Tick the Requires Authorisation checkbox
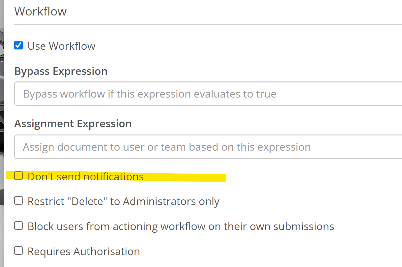This screenshot has height=267, width=402. [18, 251]
